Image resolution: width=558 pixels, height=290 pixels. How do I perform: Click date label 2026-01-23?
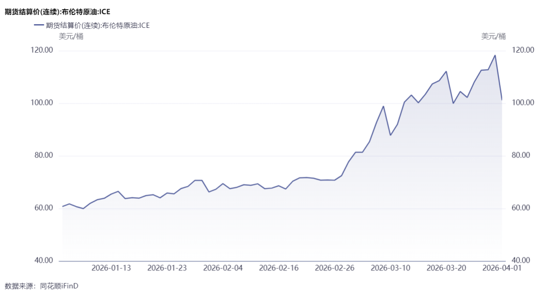tap(167, 268)
